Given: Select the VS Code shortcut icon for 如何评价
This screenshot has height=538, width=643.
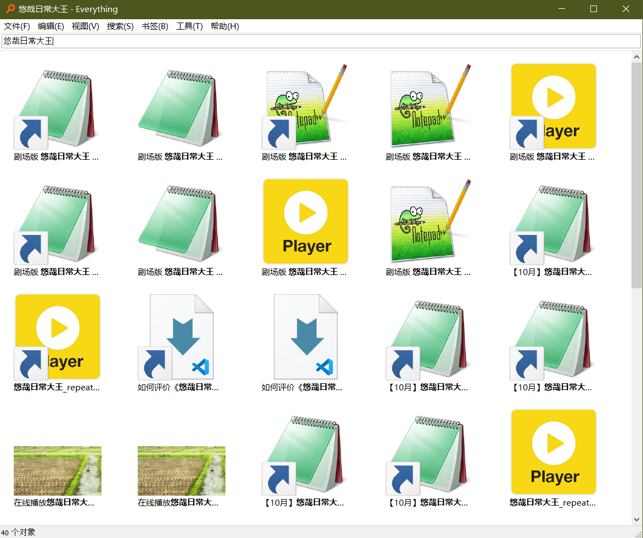Looking at the screenshot, I should pyautogui.click(x=177, y=337).
